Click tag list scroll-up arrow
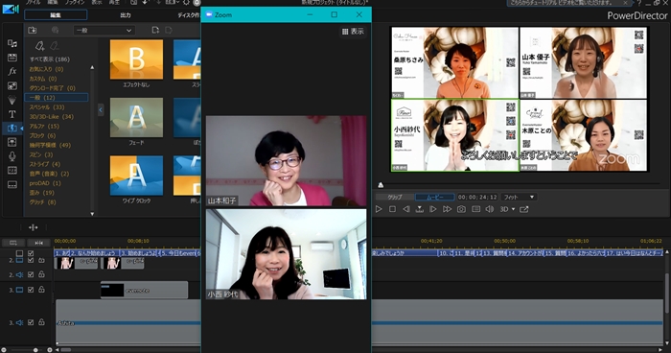 coord(92,68)
